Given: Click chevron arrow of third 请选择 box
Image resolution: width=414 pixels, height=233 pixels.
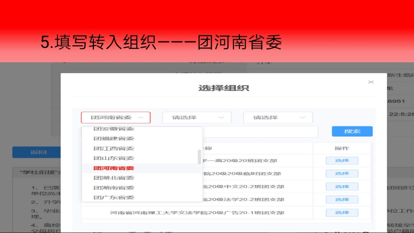Looking at the screenshot, I should [x=302, y=117].
